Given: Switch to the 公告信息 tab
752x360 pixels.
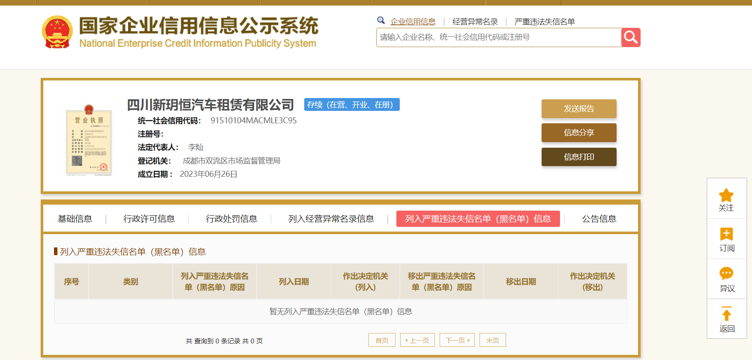Looking at the screenshot, I should coord(599,219).
